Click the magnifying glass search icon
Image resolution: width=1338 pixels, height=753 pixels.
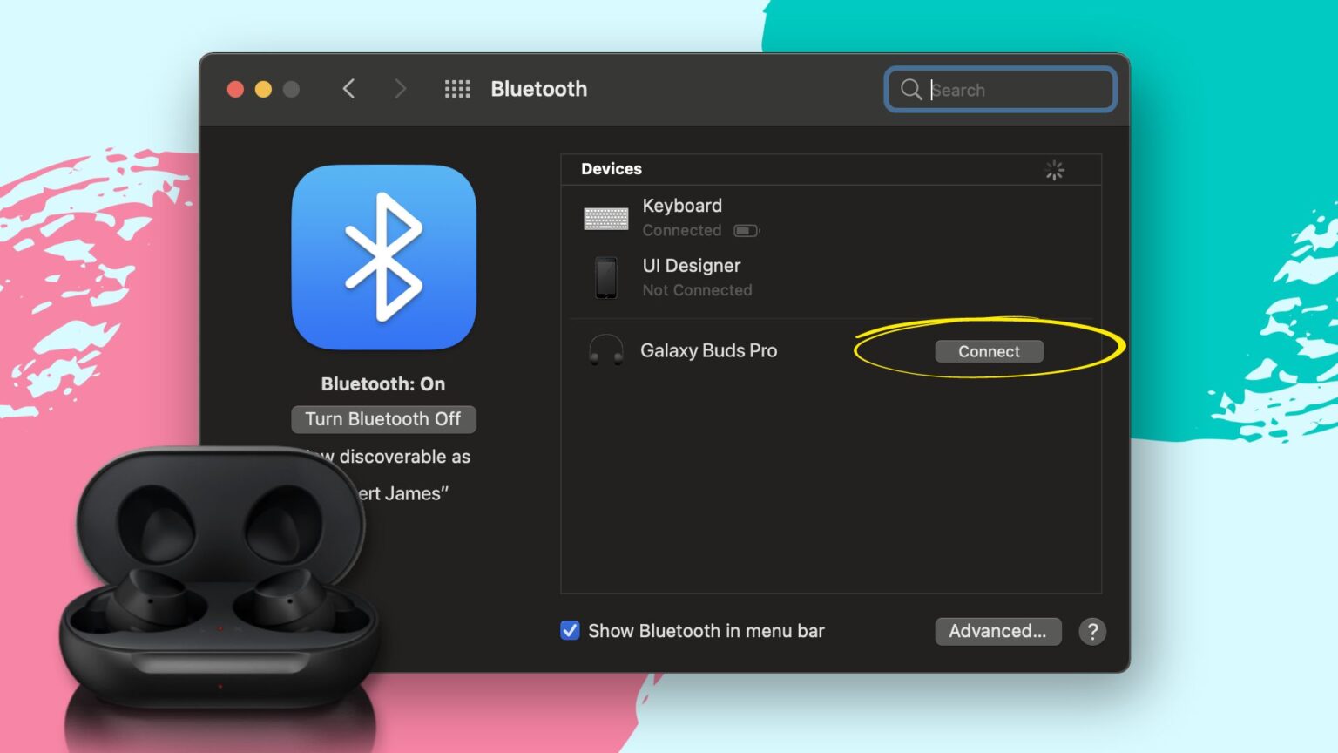tap(910, 89)
